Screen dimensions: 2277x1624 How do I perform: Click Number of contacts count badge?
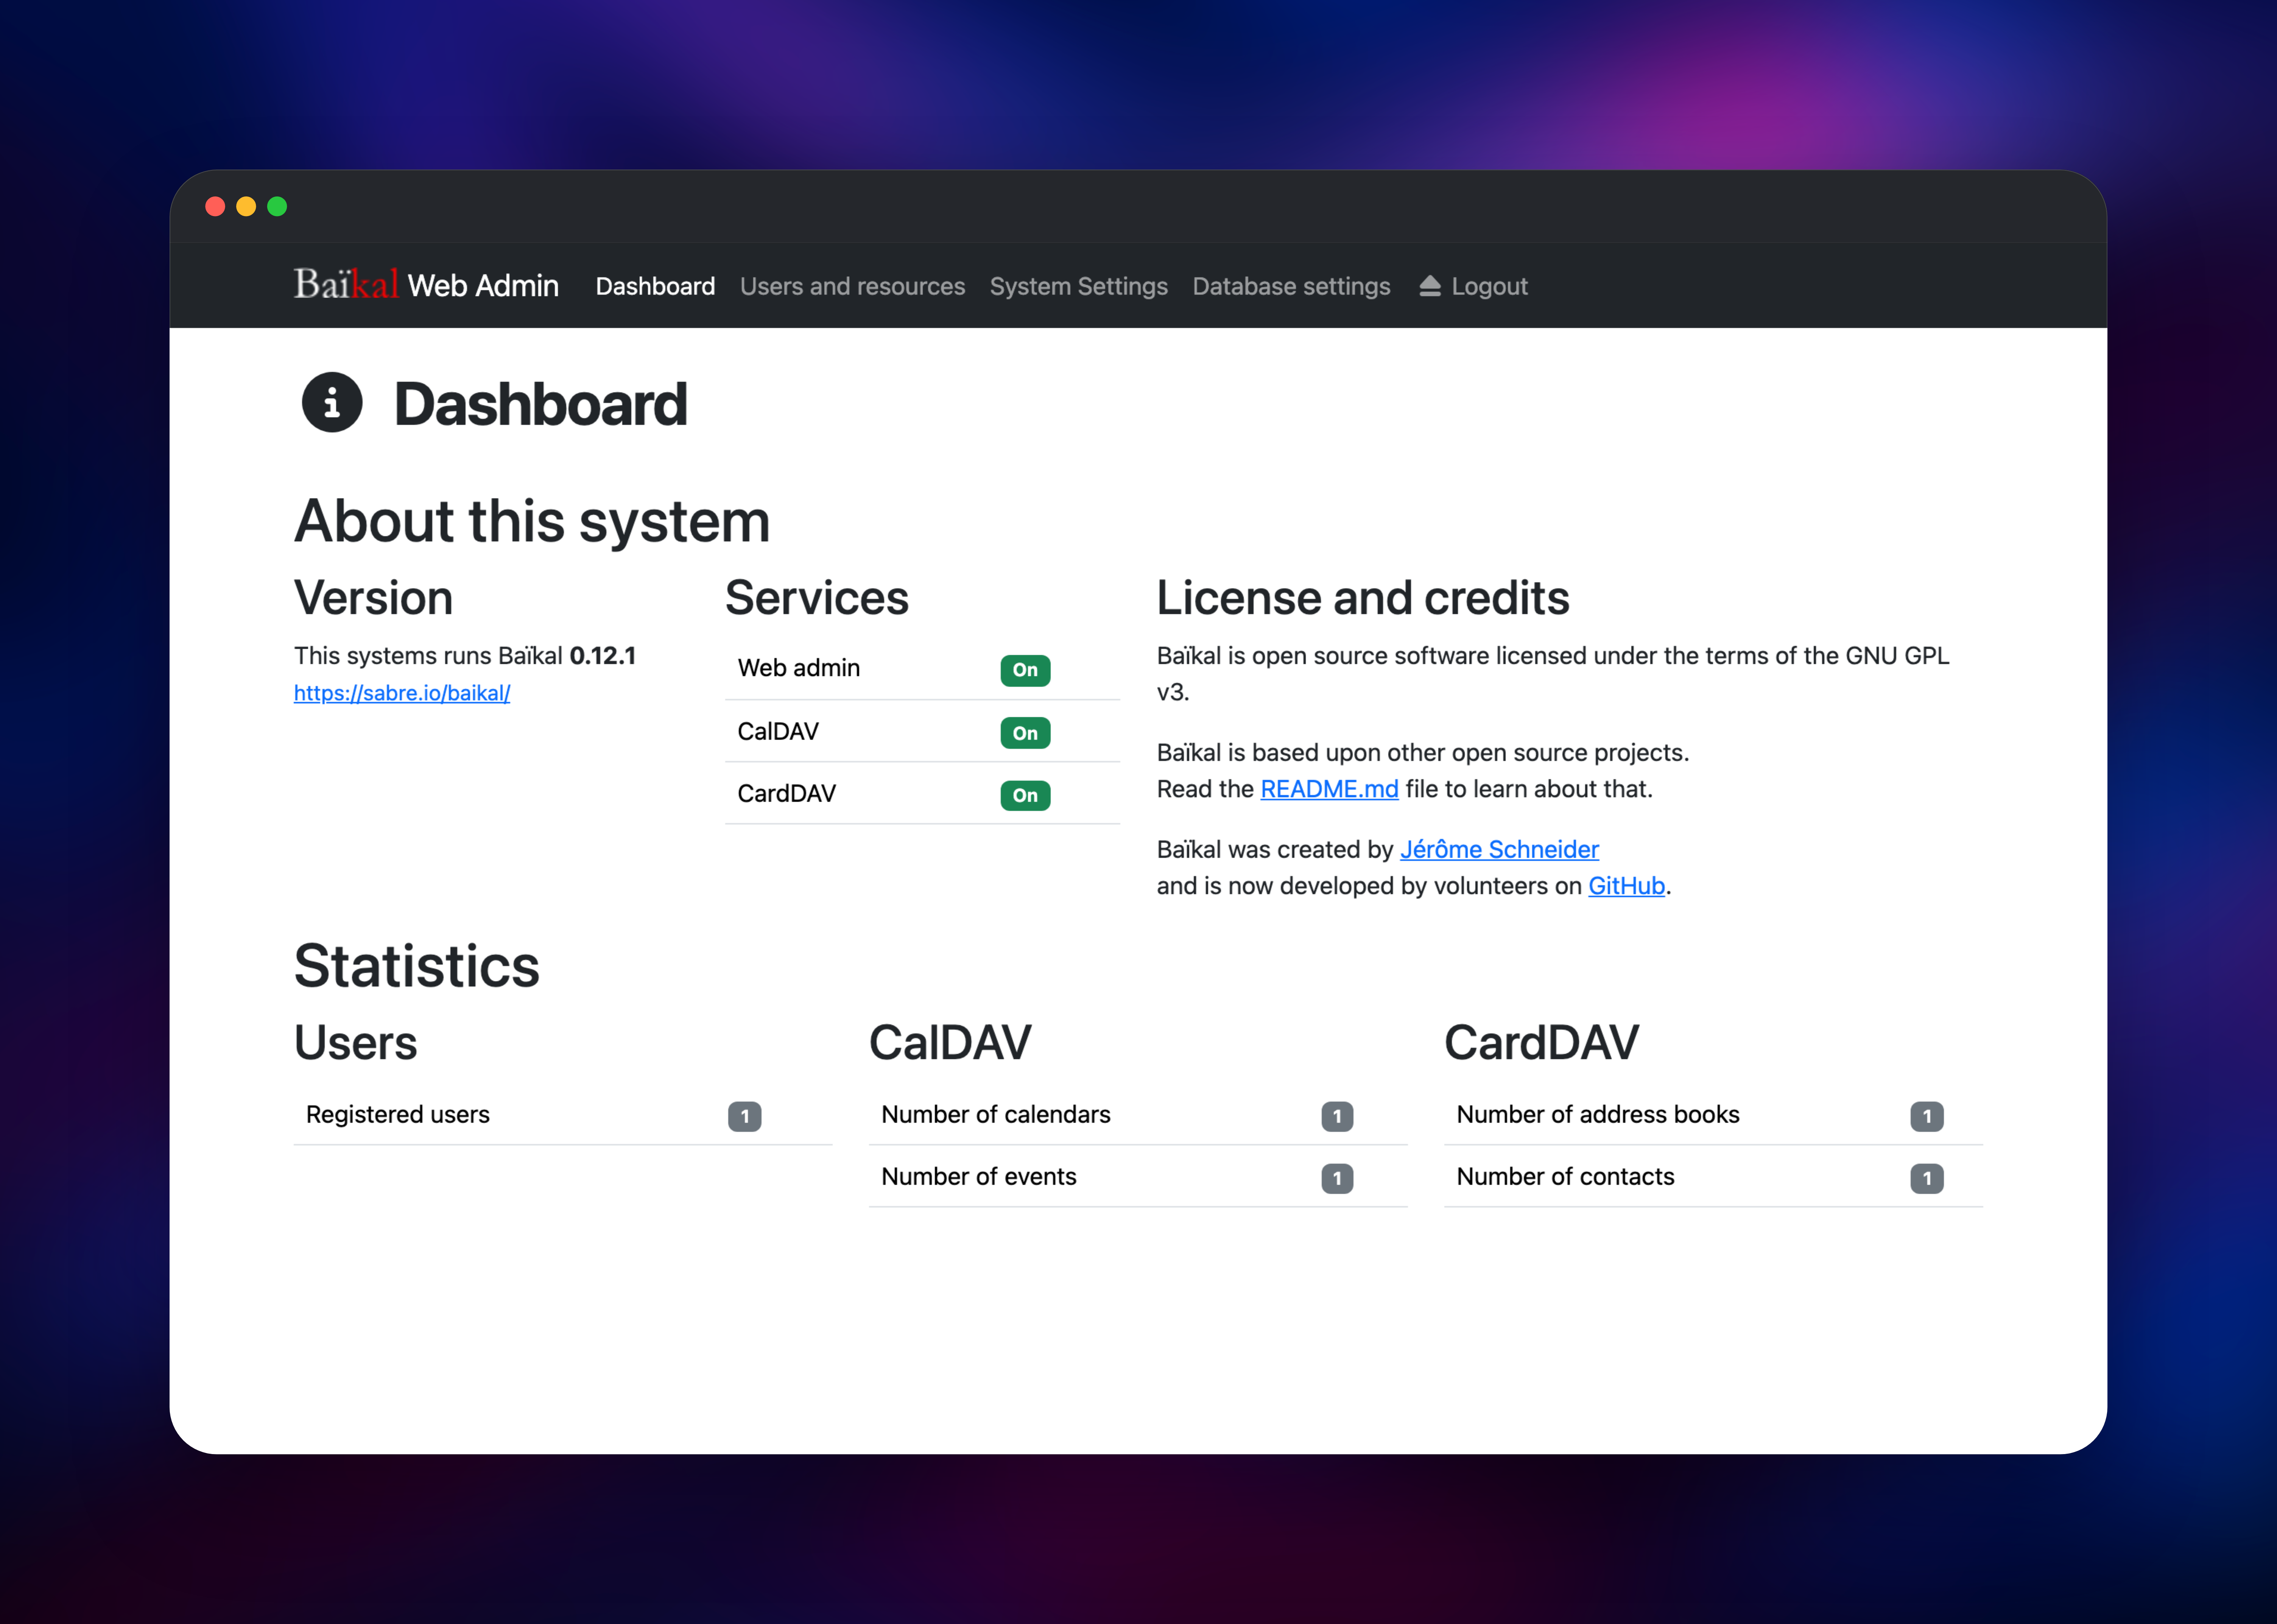point(1926,1178)
